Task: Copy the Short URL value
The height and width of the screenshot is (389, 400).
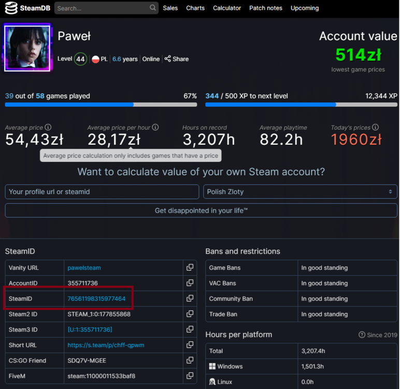Action: point(190,345)
